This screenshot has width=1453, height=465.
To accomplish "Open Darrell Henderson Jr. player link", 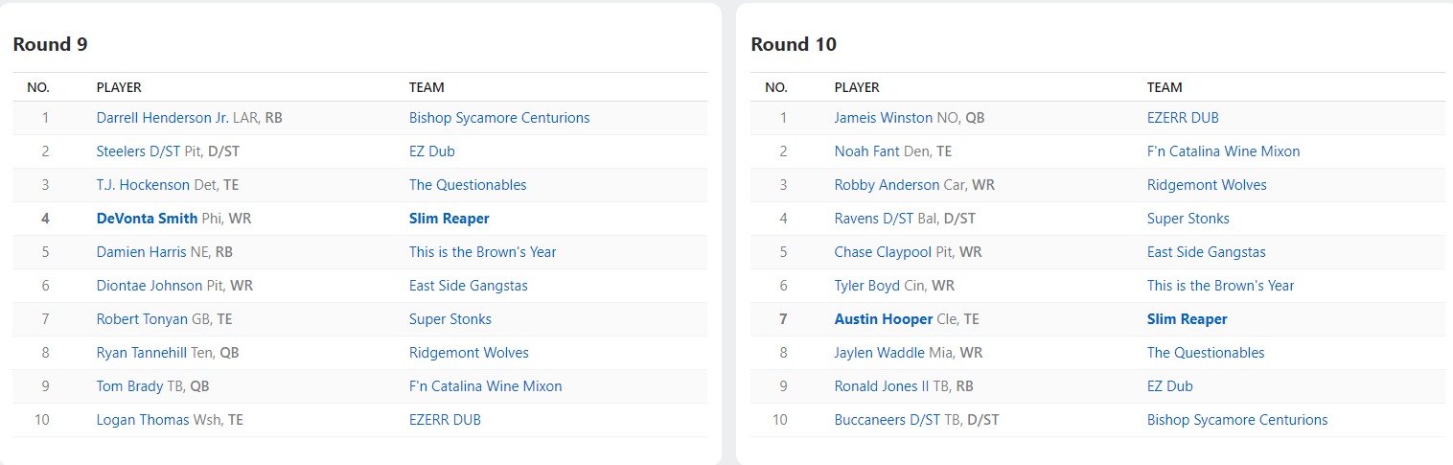I will click(162, 118).
